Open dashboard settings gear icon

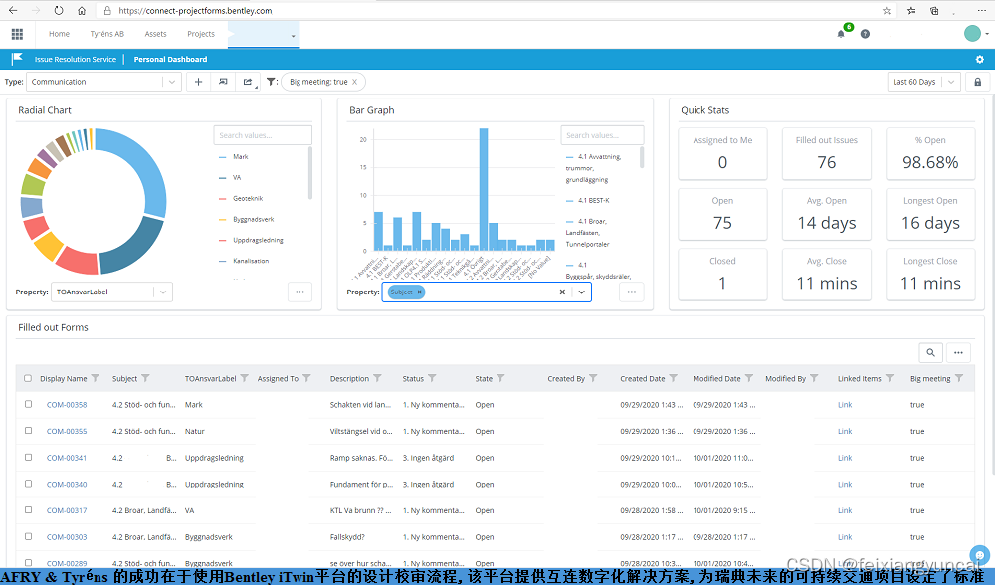979,60
